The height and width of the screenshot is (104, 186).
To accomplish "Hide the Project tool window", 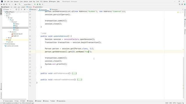I will pyautogui.click(x=27, y=10).
